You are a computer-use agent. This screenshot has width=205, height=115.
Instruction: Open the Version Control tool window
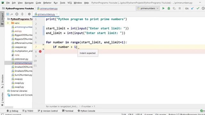(48, 111)
